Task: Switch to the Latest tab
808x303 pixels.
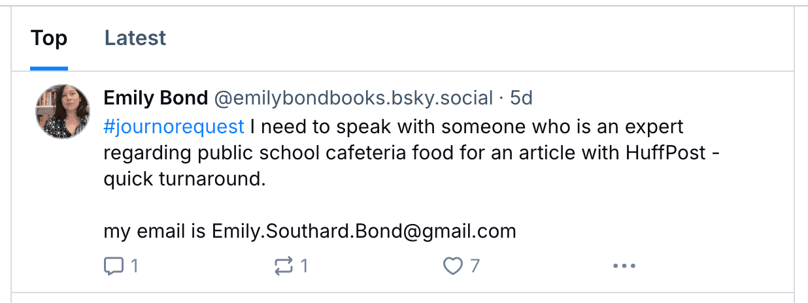Action: (135, 39)
